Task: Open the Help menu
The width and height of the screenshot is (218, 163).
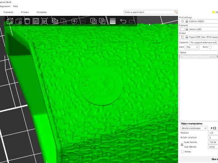Action: click(15, 6)
